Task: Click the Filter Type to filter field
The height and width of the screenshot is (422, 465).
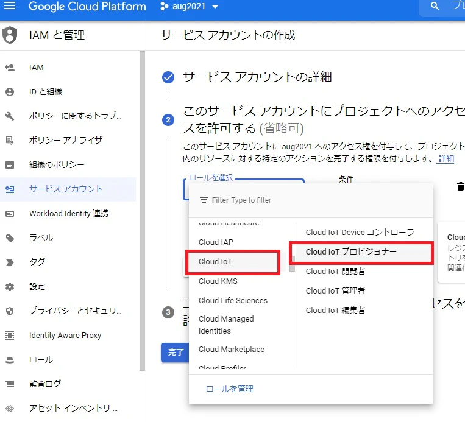Action: (x=310, y=200)
